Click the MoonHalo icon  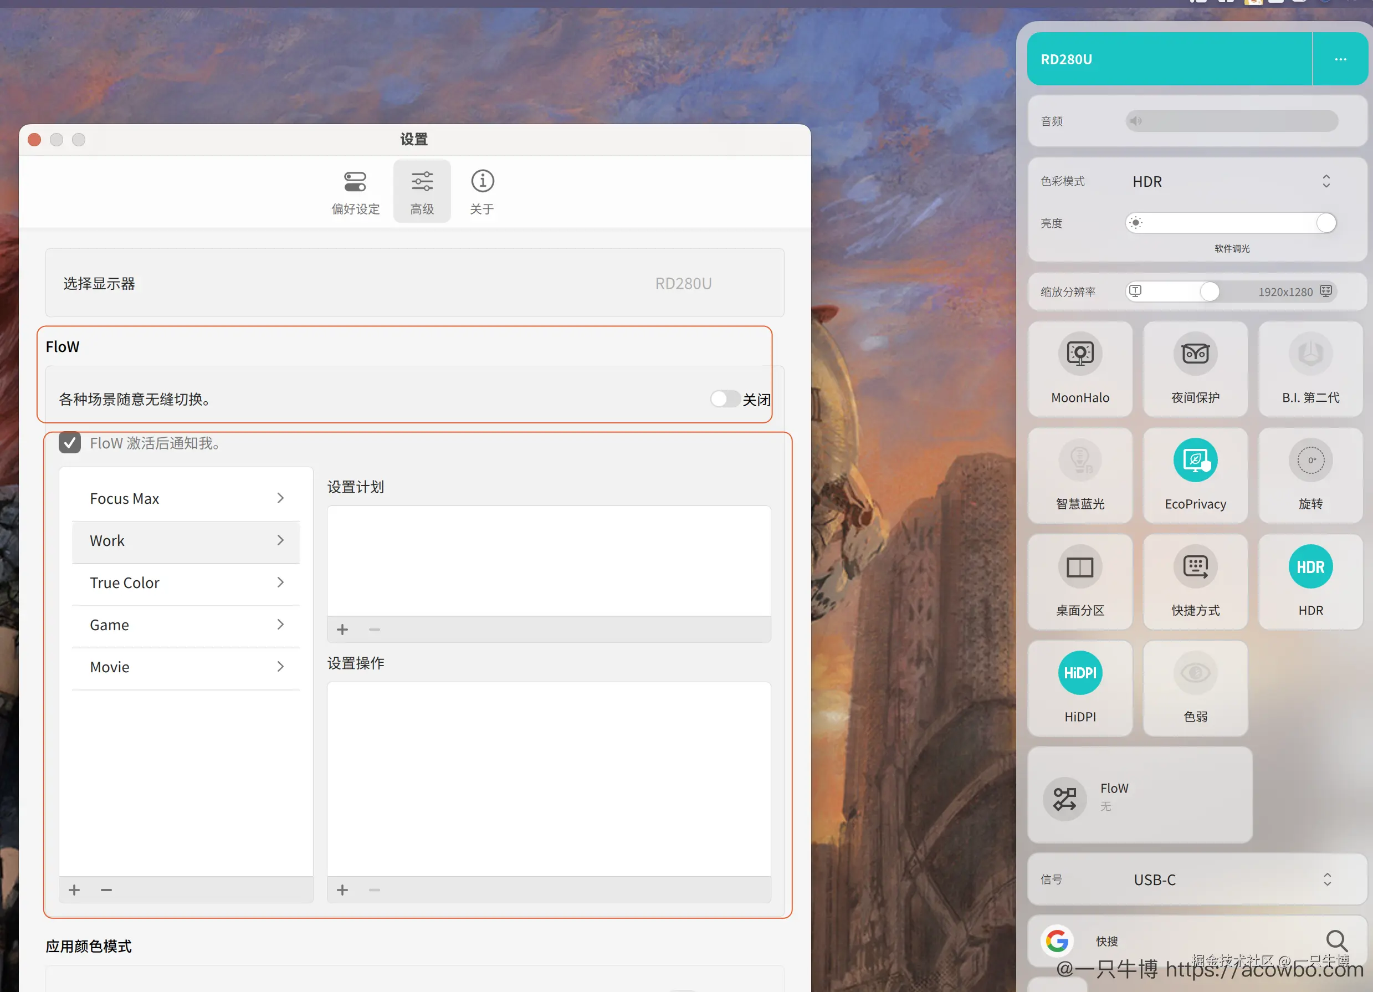tap(1079, 353)
